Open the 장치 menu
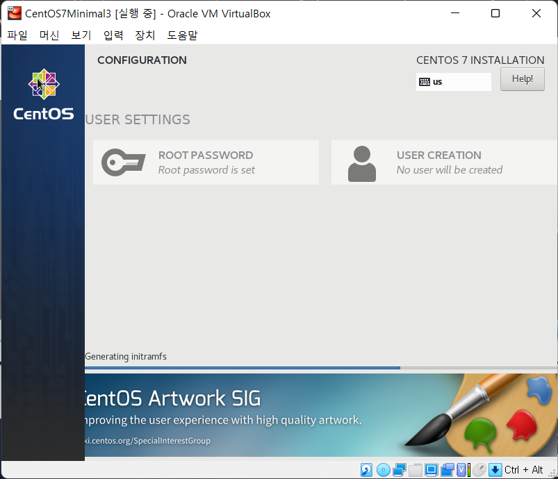 (145, 35)
